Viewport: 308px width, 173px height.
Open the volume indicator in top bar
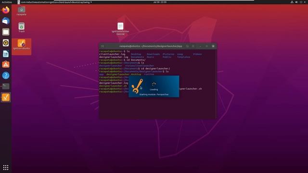tap(296, 2)
